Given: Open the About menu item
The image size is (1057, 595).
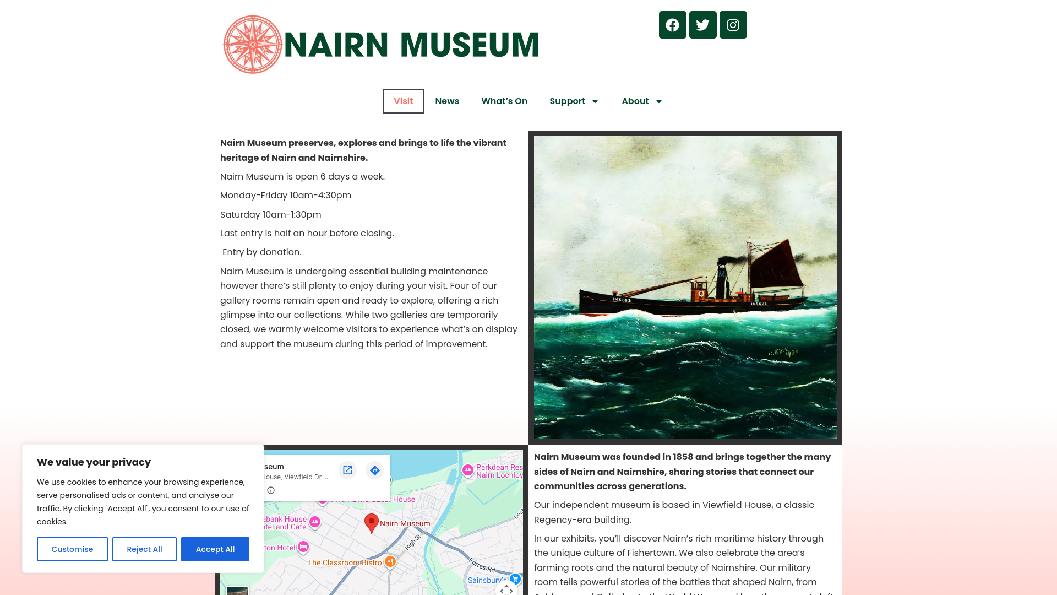Looking at the screenshot, I should click(x=635, y=101).
